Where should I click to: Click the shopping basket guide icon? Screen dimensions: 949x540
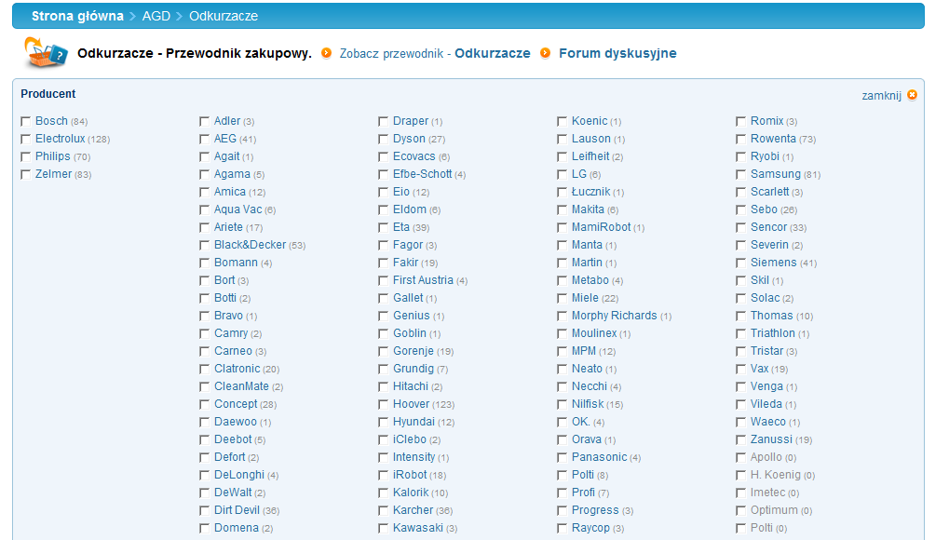point(46,53)
